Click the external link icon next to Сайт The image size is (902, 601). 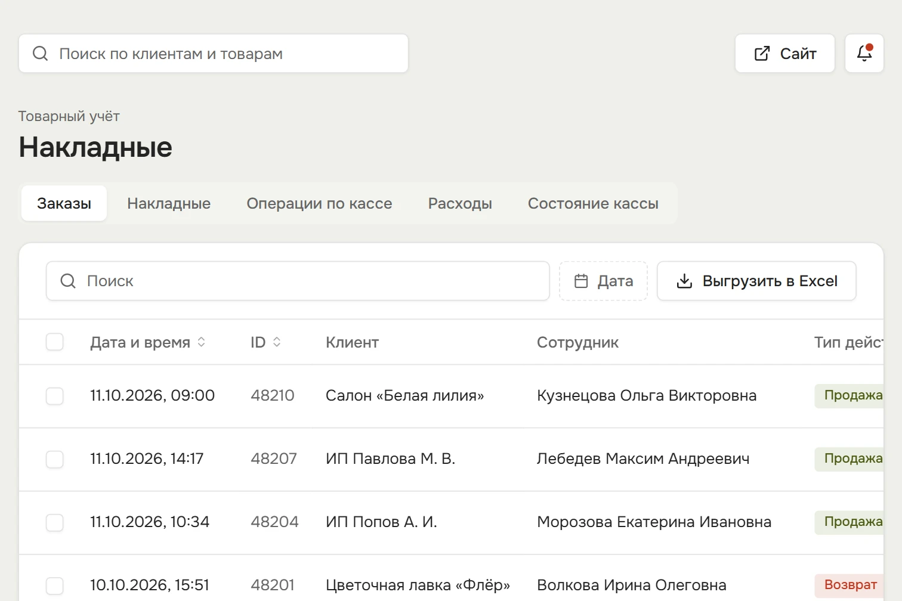pos(762,54)
